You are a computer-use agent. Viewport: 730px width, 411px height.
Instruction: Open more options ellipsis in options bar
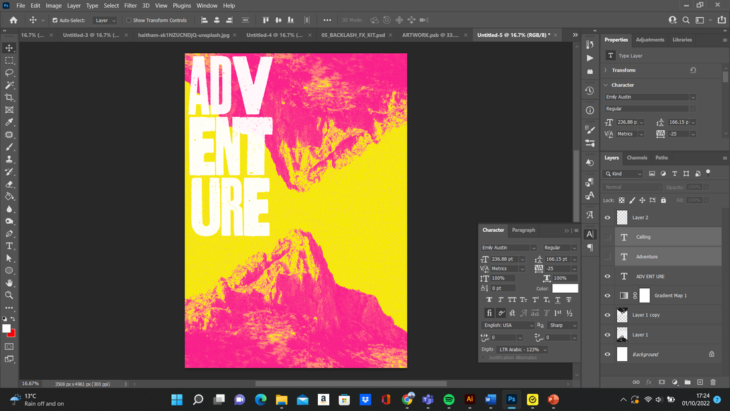[327, 20]
